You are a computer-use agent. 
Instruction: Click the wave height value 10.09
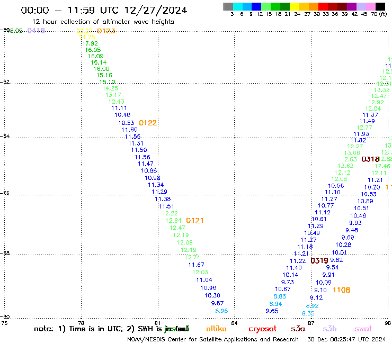(x=324, y=283)
